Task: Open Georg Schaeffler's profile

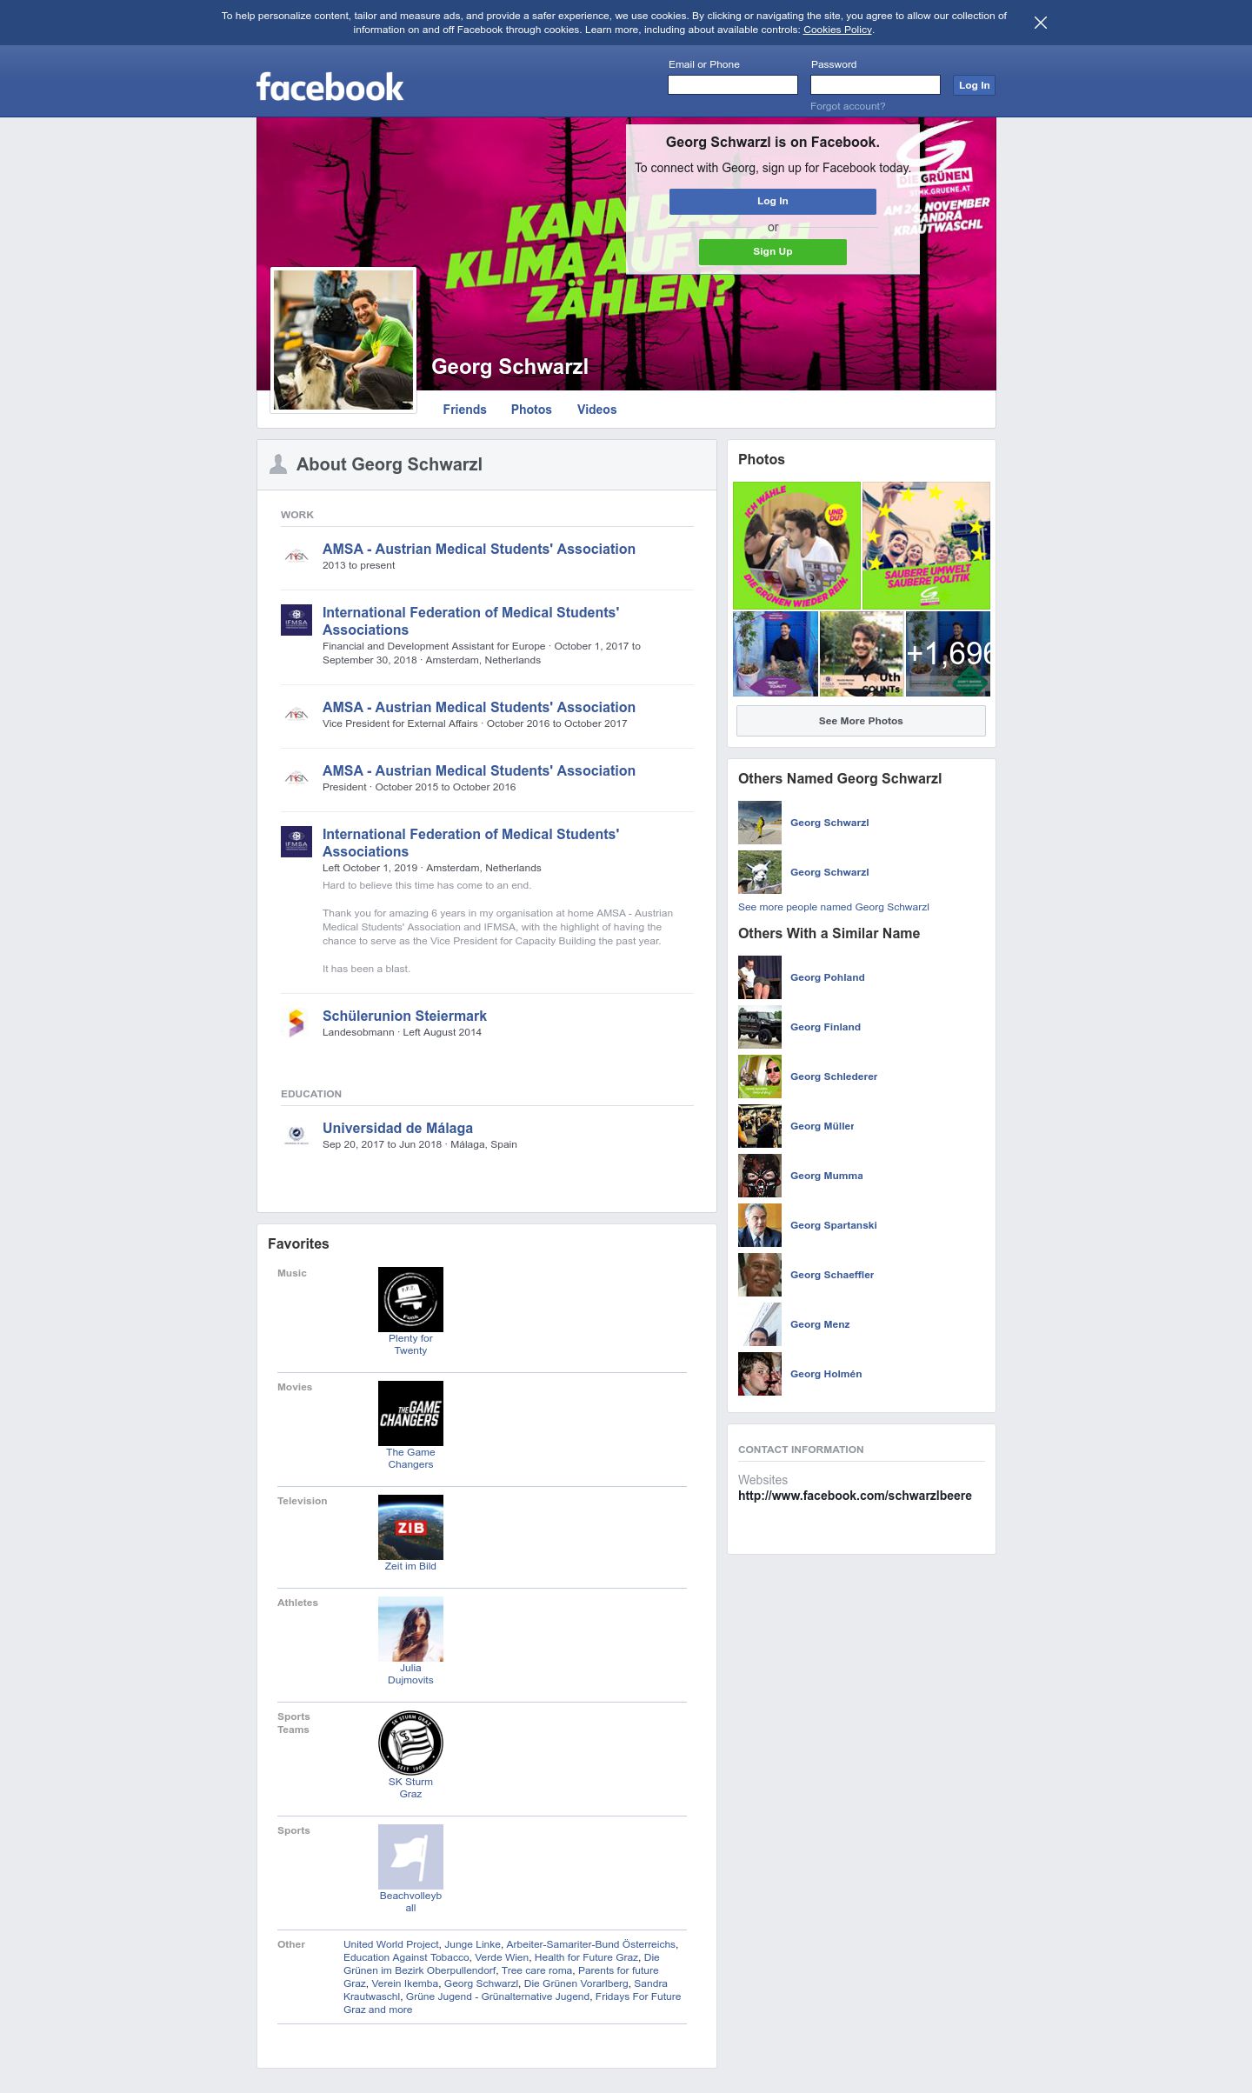Action: [832, 1275]
